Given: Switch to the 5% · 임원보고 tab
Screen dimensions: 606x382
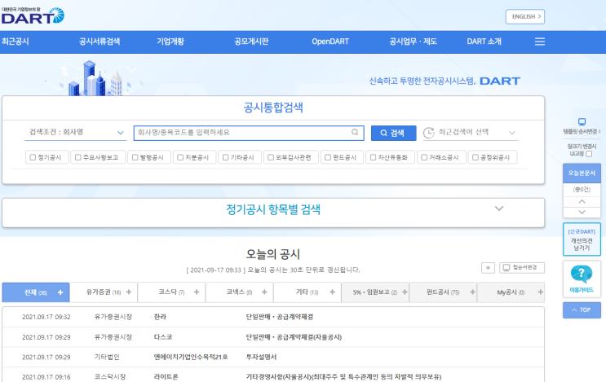Looking at the screenshot, I should pyautogui.click(x=375, y=292).
